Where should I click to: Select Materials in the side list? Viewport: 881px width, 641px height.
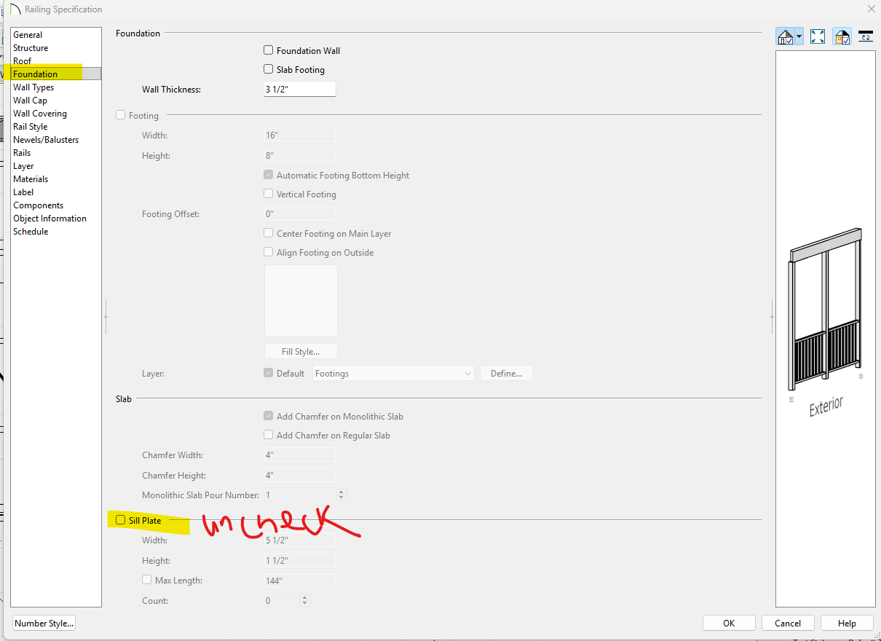(31, 179)
